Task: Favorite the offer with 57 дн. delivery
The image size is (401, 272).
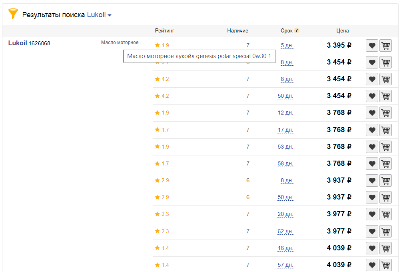Action: pos(372,265)
